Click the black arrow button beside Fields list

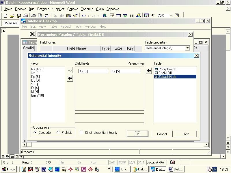tap(70, 78)
